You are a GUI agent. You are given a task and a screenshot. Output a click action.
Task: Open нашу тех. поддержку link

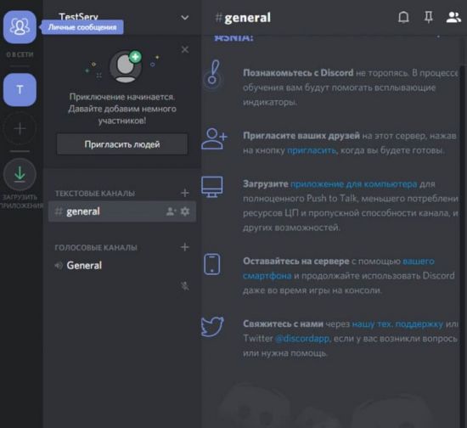[x=397, y=324]
